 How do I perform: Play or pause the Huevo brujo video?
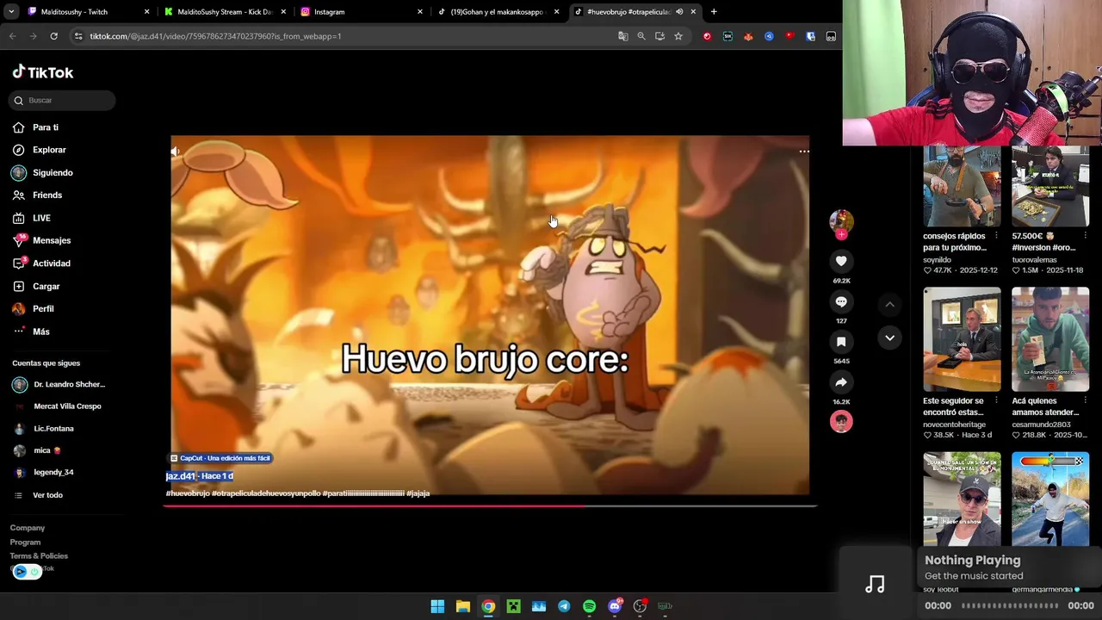coord(490,315)
